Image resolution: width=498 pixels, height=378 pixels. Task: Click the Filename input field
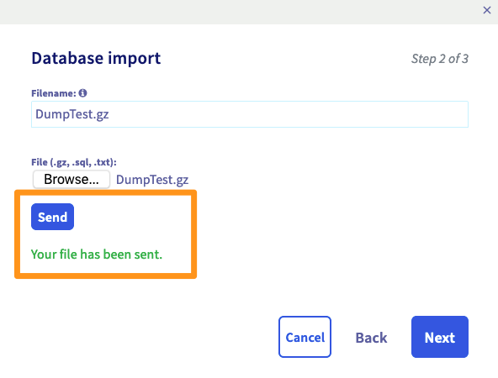click(x=250, y=114)
